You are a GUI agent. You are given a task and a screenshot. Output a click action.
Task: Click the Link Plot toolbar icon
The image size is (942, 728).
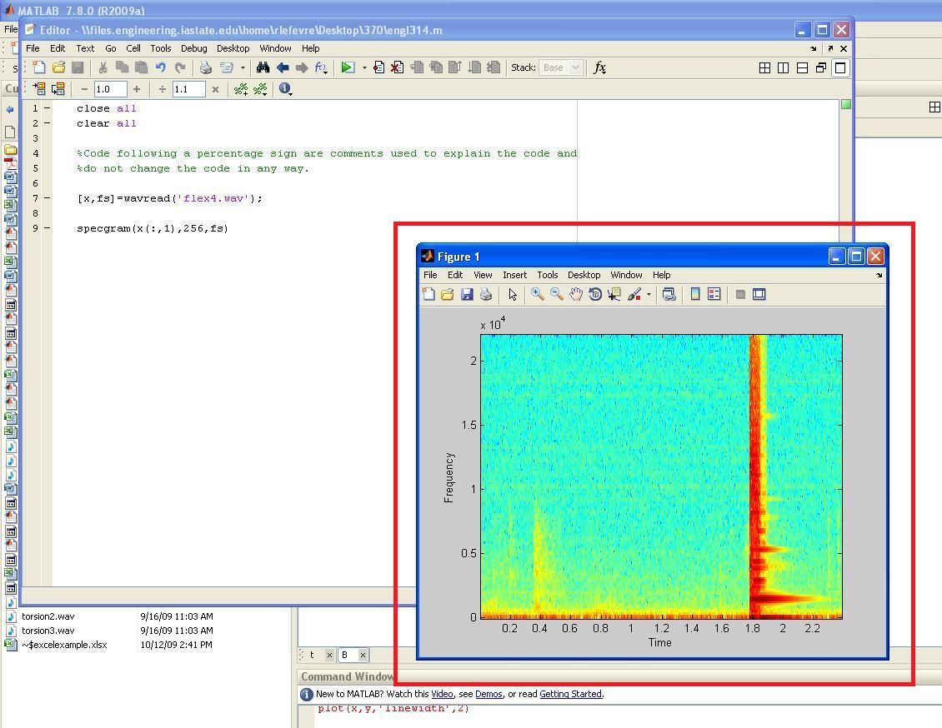(x=669, y=293)
